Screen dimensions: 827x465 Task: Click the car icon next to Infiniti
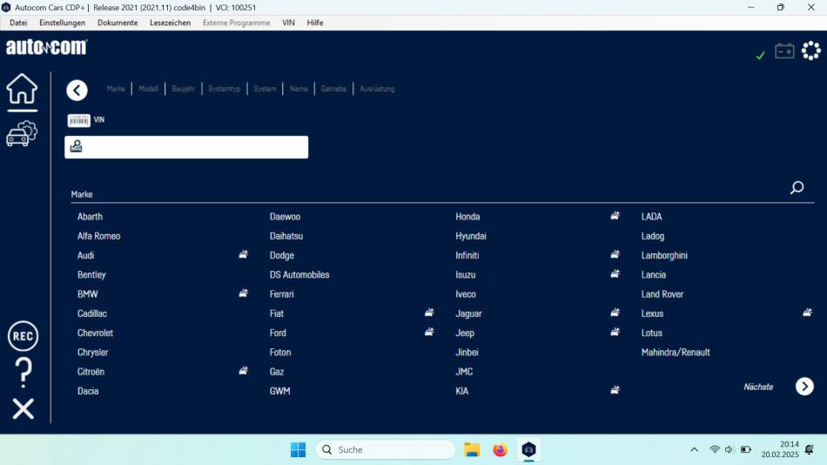(615, 254)
